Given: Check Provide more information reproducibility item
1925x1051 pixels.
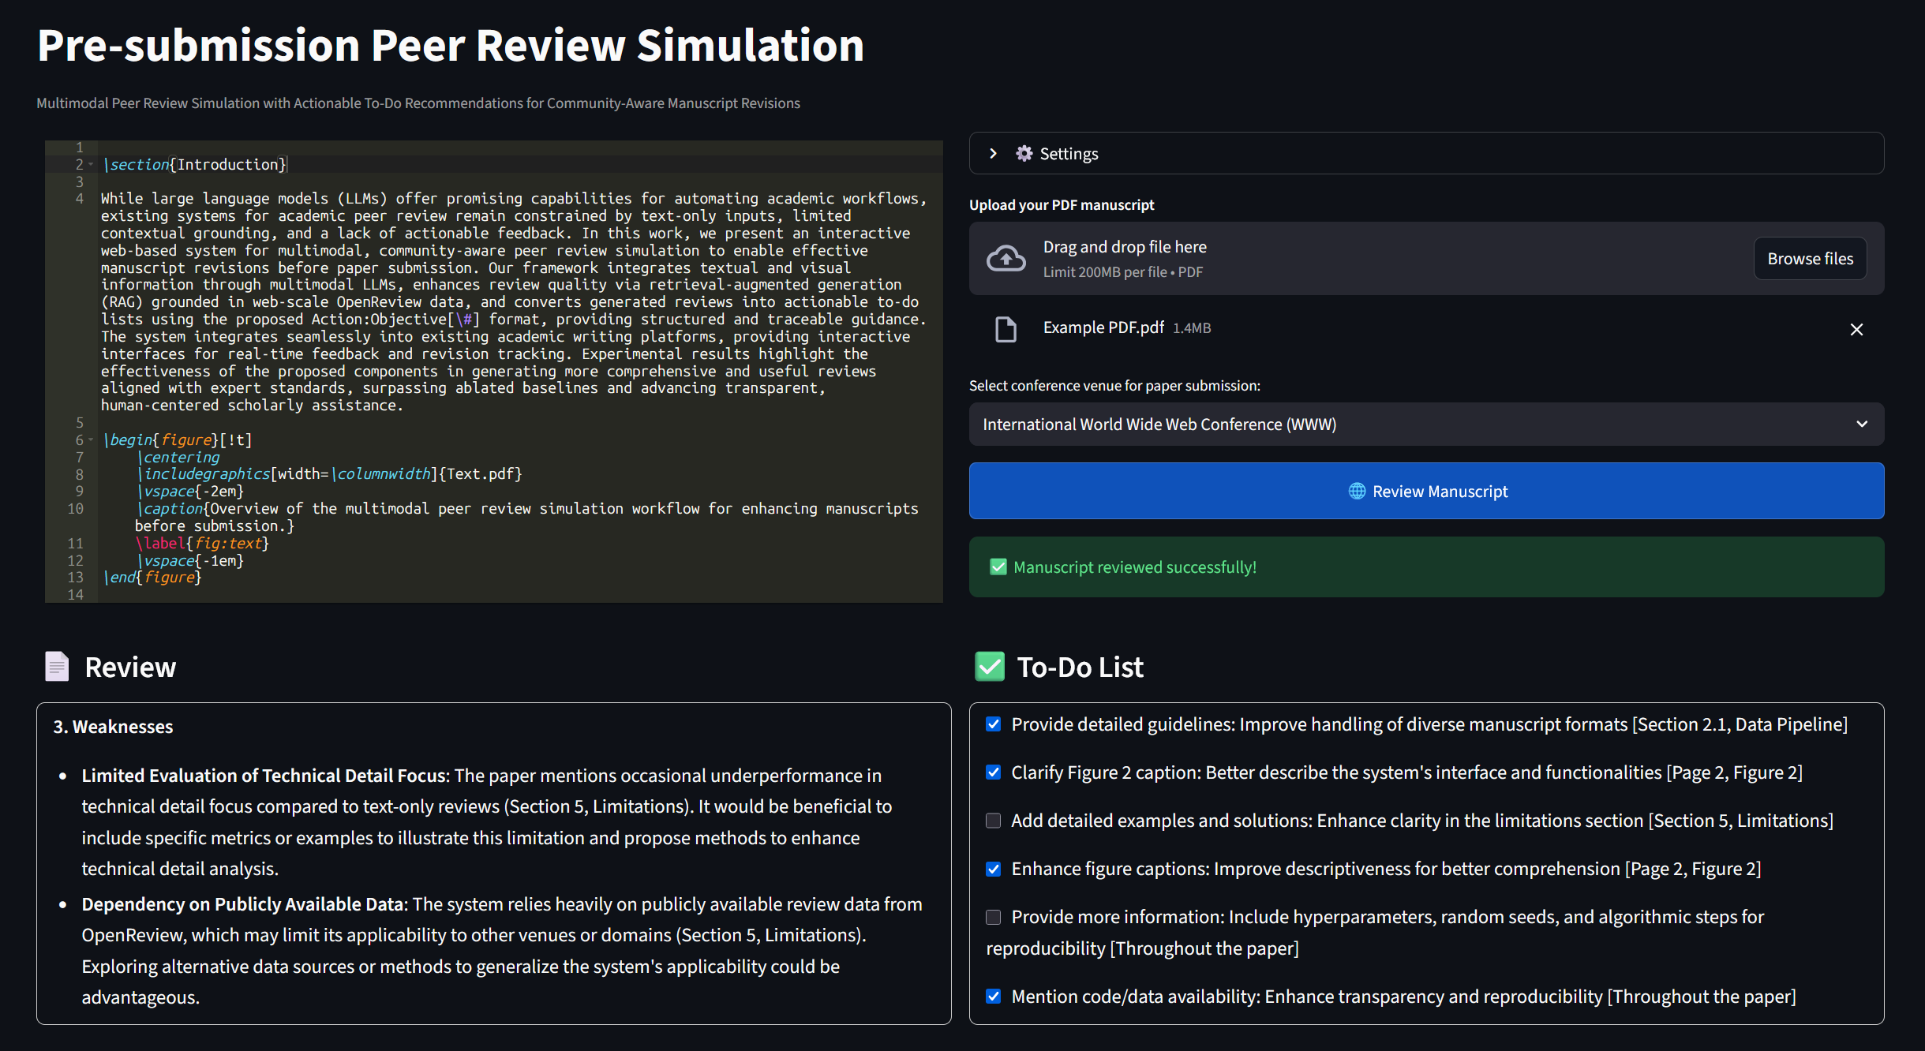Looking at the screenshot, I should click(994, 917).
